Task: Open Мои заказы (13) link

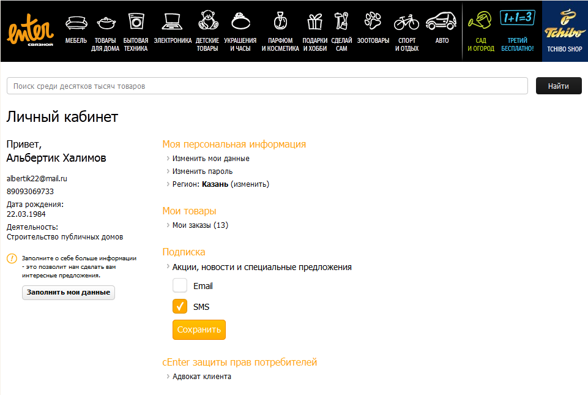Action: (200, 225)
